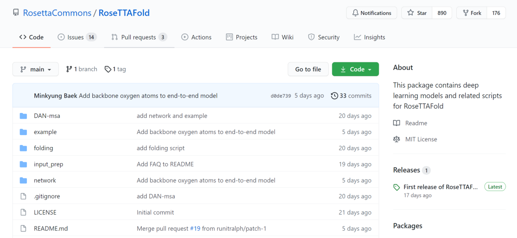Open the .gitignore file name
517x238 pixels.
[x=47, y=196]
